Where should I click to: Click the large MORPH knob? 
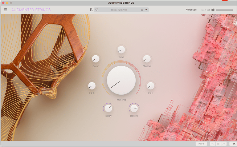(x=121, y=80)
